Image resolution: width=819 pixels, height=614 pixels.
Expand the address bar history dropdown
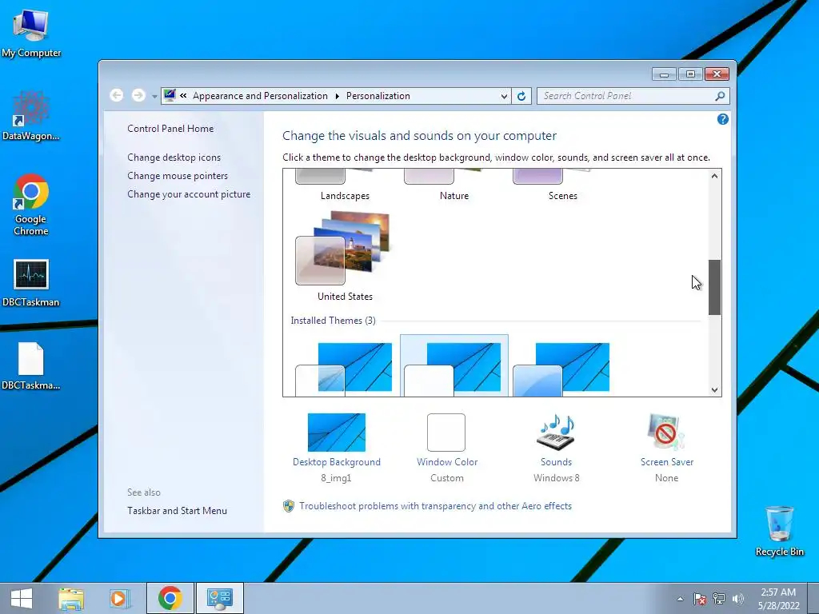pos(504,96)
